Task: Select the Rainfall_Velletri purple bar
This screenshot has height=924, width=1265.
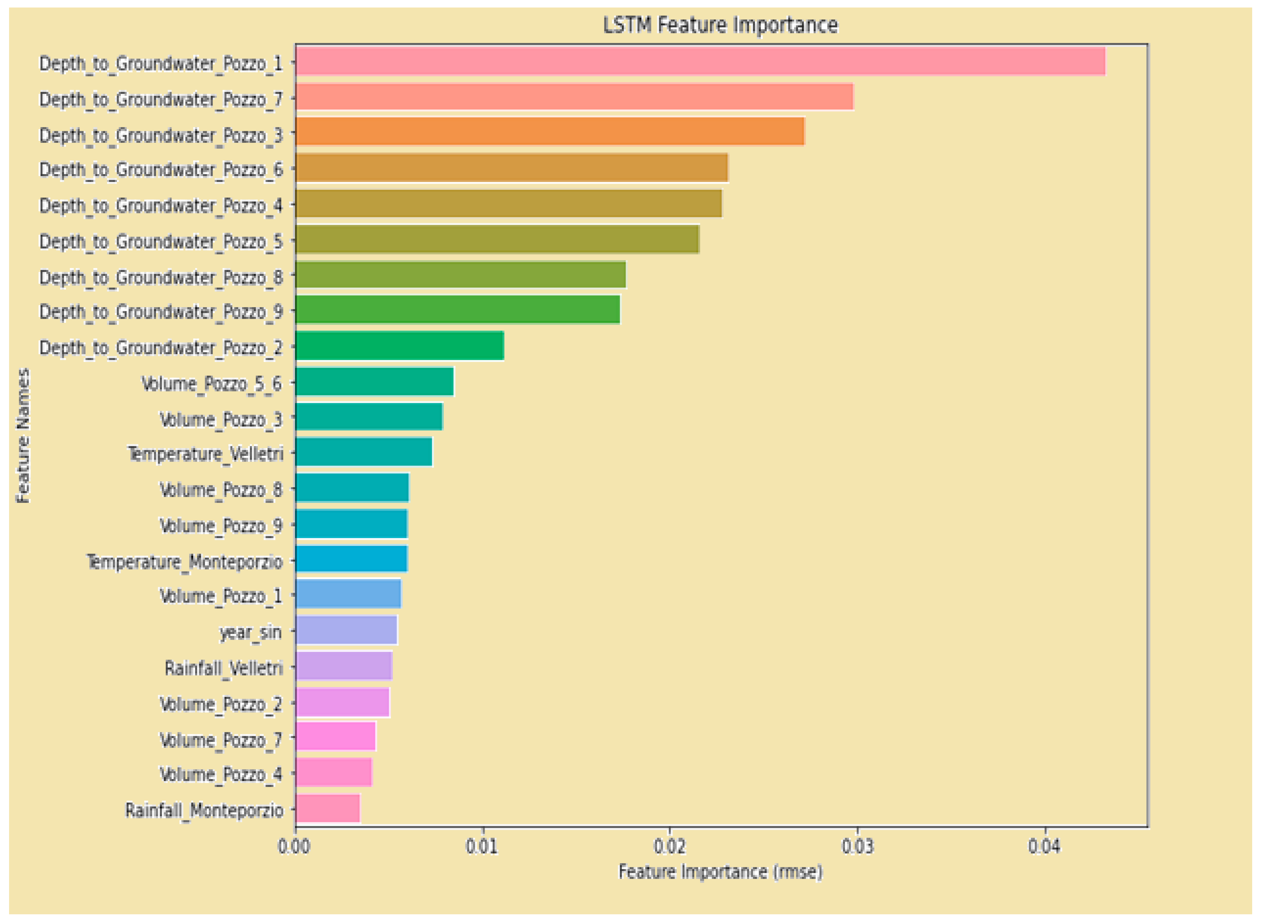Action: click(343, 666)
